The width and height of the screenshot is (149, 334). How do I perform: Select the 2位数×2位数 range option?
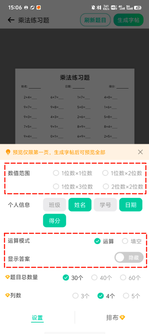point(123,186)
